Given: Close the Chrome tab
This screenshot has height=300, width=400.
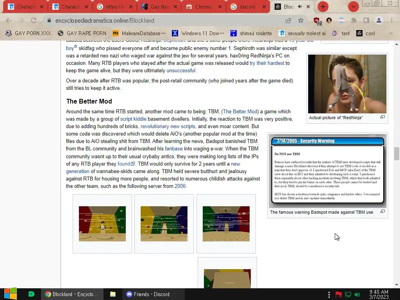Looking at the screenshot, I should coord(220,7).
